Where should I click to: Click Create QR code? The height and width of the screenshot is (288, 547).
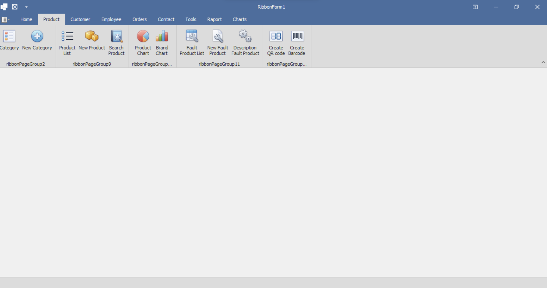pos(276,36)
